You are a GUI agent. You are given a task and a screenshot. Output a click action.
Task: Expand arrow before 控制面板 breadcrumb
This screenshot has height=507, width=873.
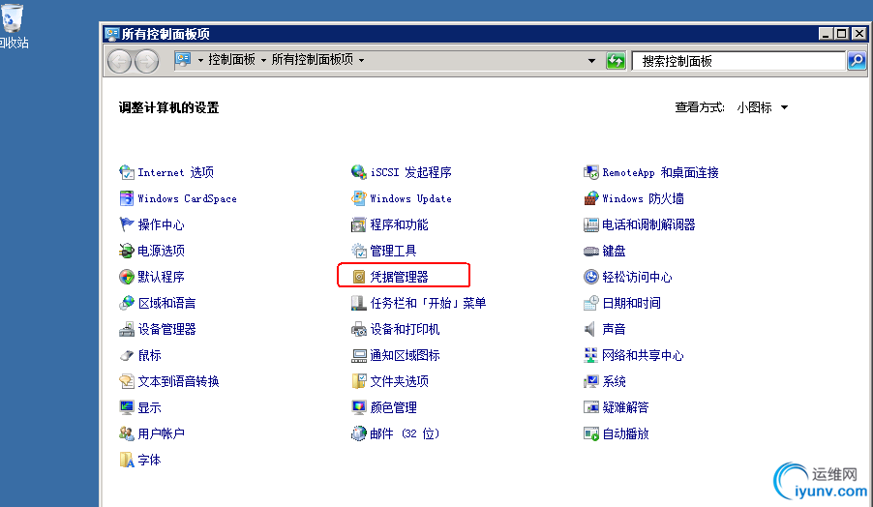tap(200, 60)
